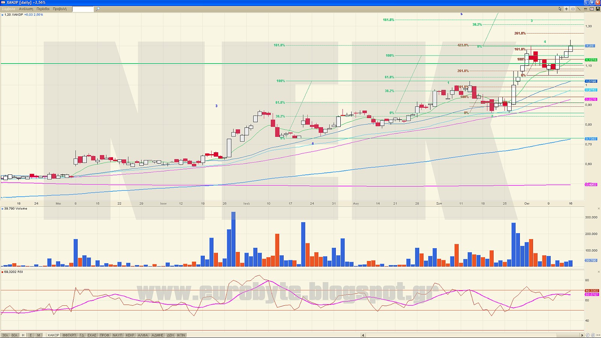Screen dimensions: 601x338
Task: Click the magnifier search icon
Action: coord(98,9)
